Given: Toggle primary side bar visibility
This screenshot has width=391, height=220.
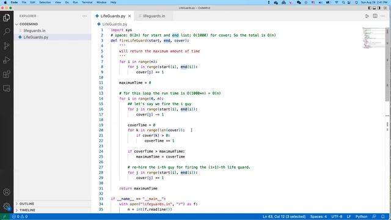Looking at the screenshot, I should [370, 8].
